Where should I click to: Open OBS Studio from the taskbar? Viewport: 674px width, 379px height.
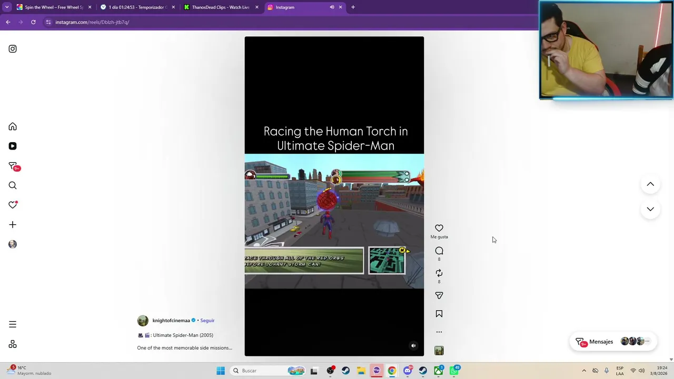coord(330,371)
